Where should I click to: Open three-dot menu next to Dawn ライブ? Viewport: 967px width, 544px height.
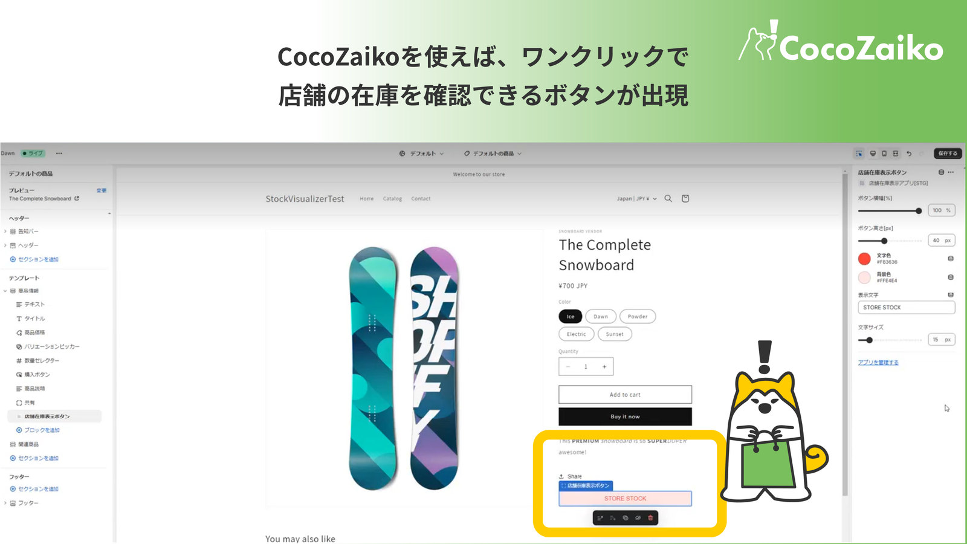click(59, 154)
